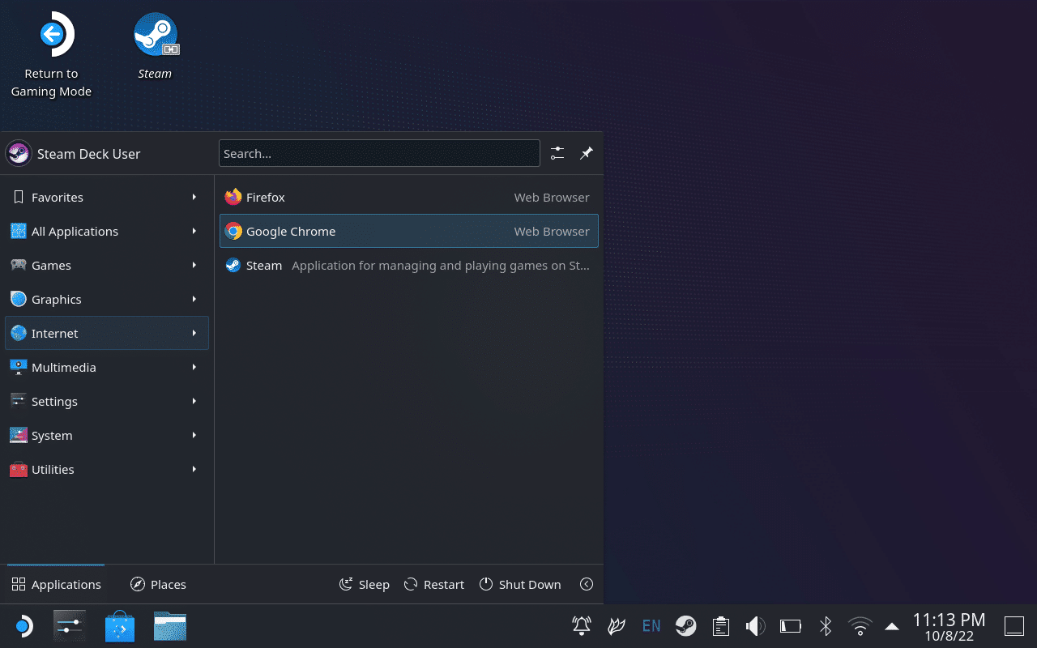Click the application launcher taskbar icon

pos(23,626)
